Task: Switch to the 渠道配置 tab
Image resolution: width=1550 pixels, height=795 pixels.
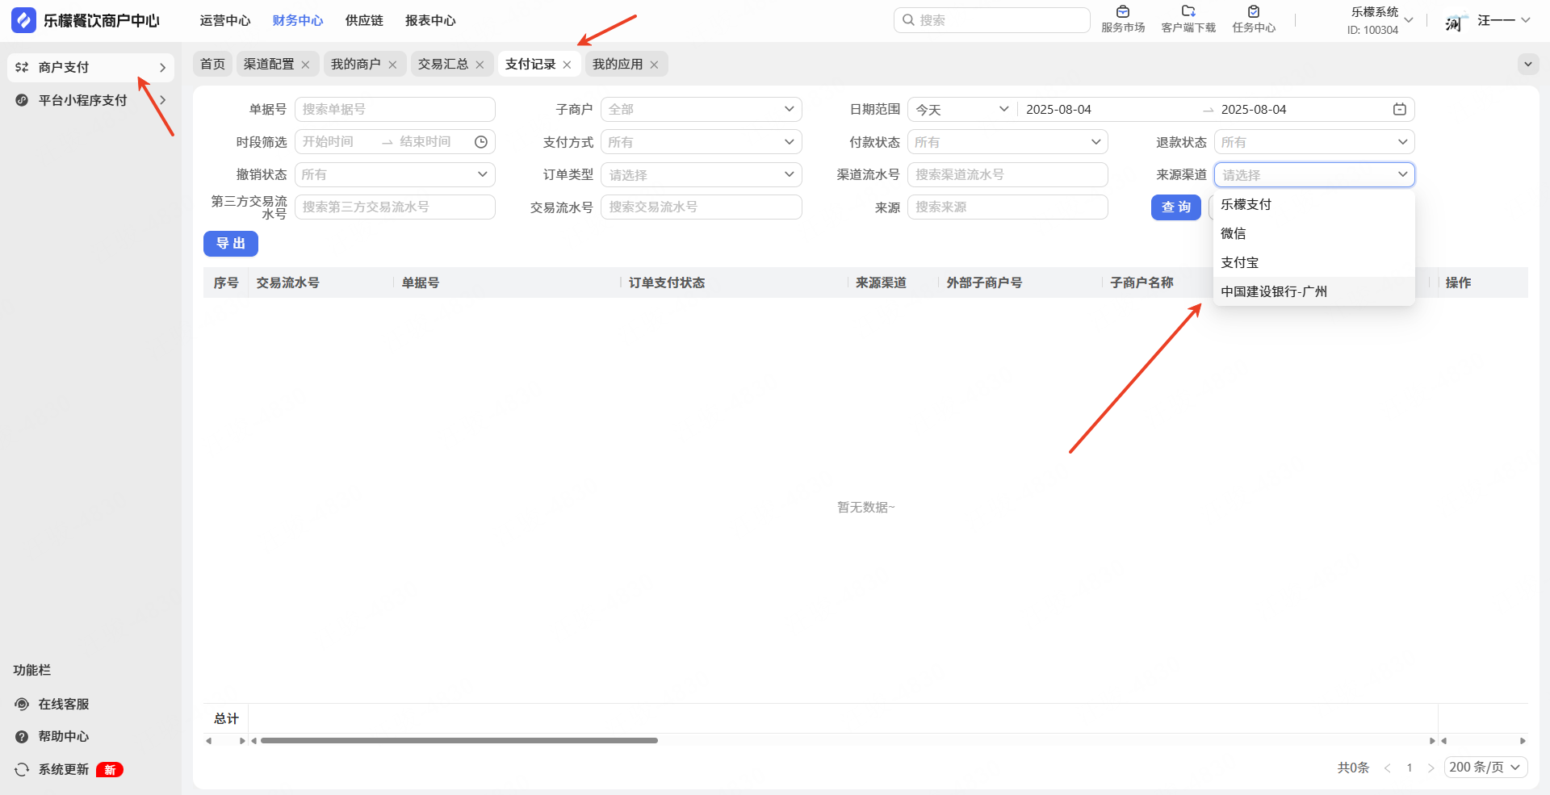Action: click(269, 64)
